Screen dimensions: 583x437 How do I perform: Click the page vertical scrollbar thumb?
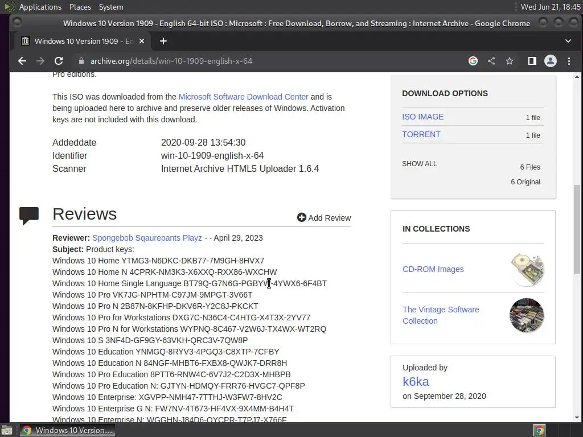(x=577, y=229)
